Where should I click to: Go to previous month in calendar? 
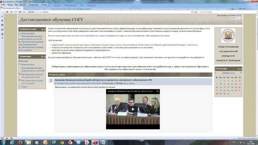216,73
